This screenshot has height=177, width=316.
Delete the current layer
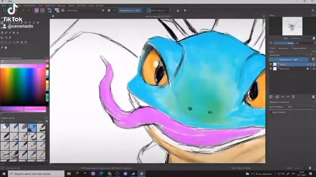(314, 97)
